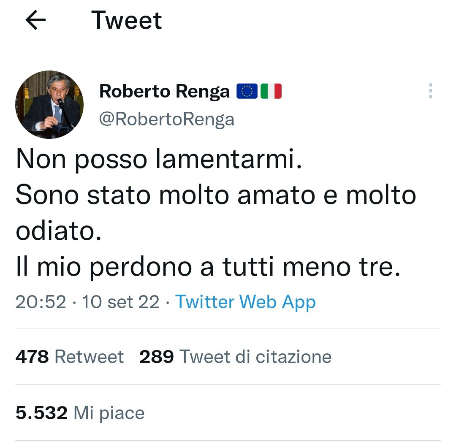Tap the 5.532 likes number
The height and width of the screenshot is (442, 456).
[41, 413]
